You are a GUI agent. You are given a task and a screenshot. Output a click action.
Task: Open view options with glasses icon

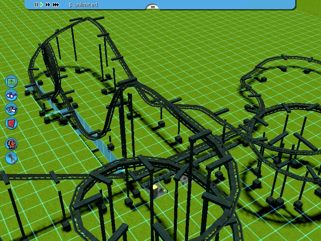[11, 95]
